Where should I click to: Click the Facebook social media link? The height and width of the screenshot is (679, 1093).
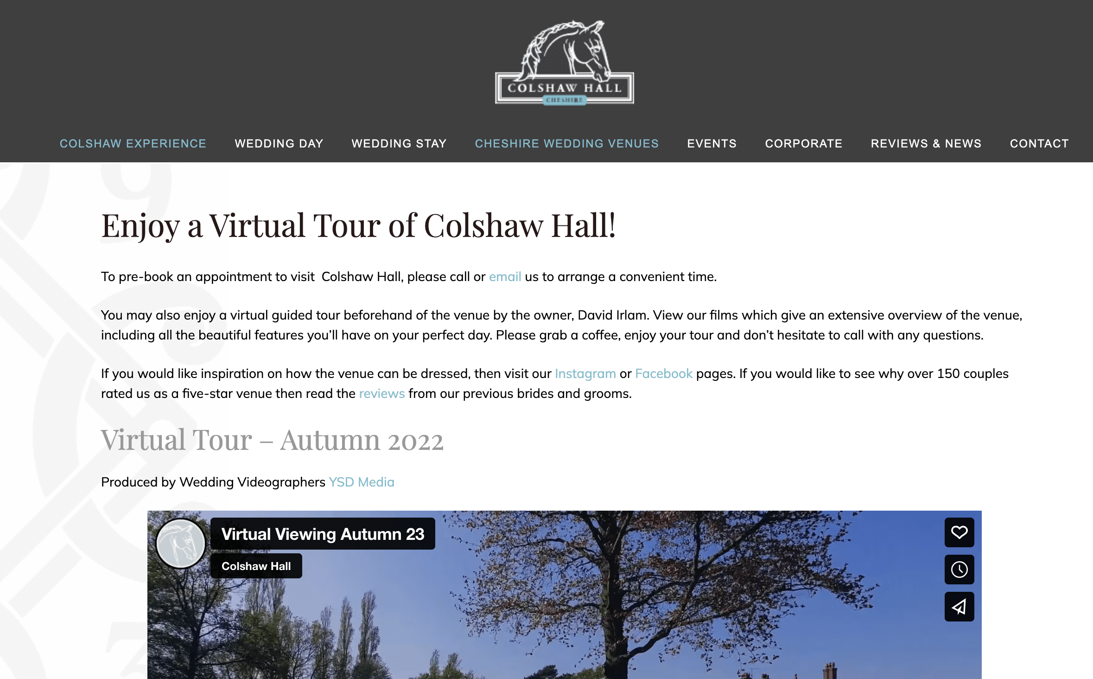click(664, 373)
